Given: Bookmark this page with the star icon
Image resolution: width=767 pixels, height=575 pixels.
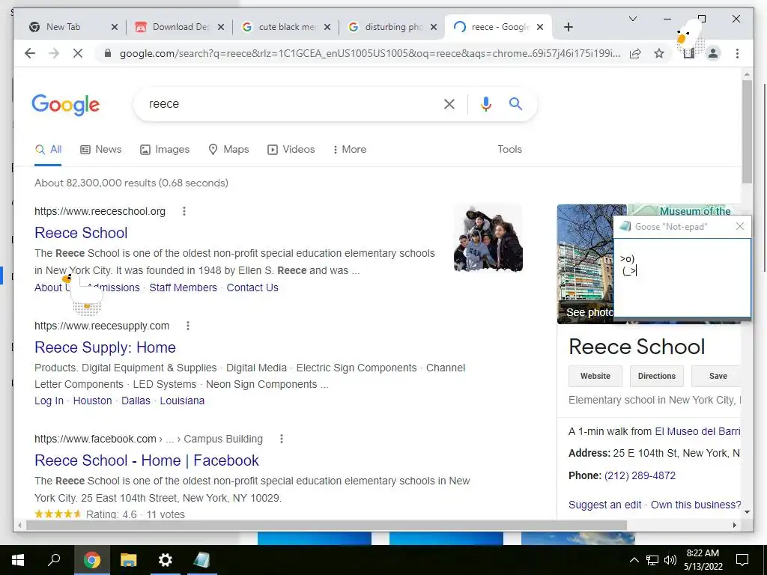Looking at the screenshot, I should point(659,53).
